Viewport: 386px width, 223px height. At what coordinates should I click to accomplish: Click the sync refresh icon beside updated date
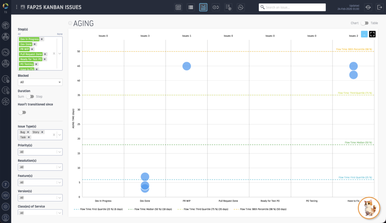tap(368, 7)
